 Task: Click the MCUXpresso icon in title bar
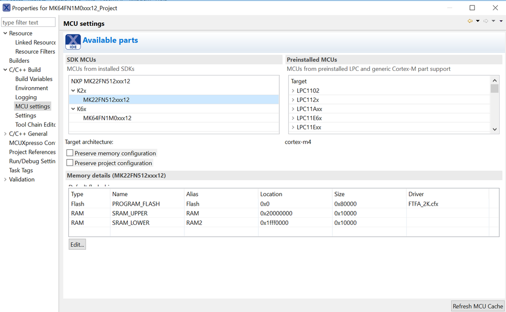coord(6,8)
